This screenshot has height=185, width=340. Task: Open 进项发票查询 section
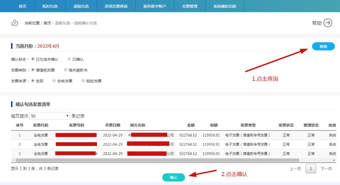[116, 6]
